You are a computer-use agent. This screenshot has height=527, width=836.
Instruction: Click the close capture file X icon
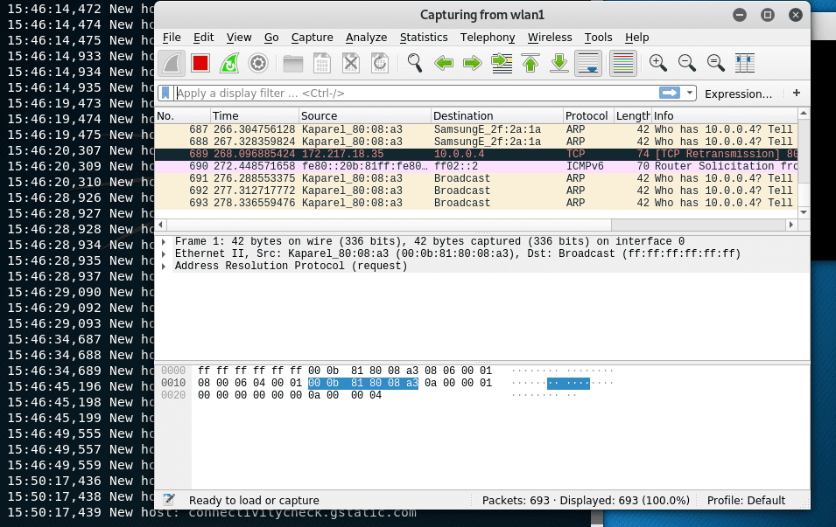tap(351, 63)
